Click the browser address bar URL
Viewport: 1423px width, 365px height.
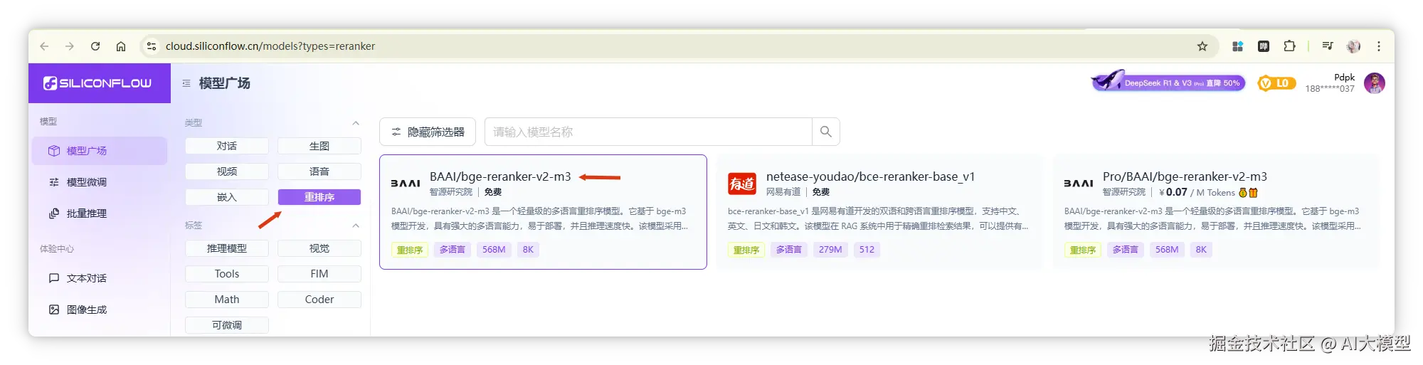(270, 46)
